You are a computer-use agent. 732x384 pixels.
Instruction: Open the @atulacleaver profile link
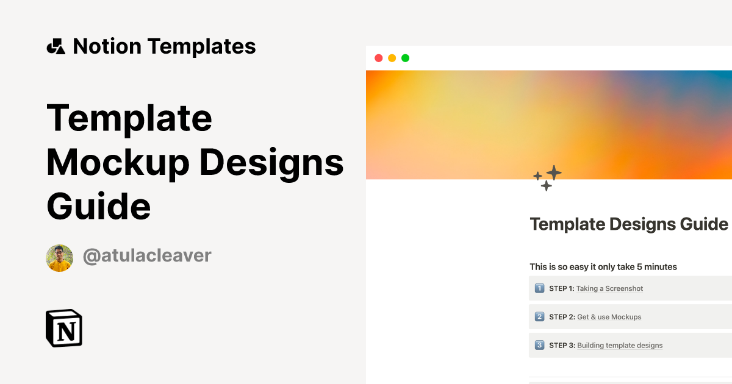point(146,256)
